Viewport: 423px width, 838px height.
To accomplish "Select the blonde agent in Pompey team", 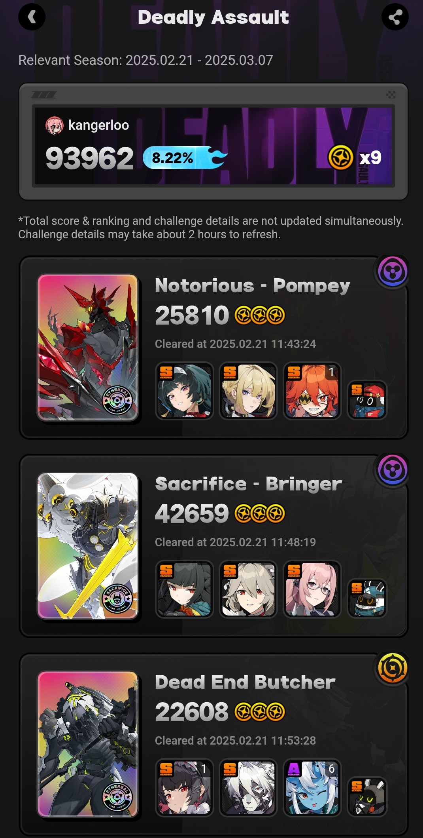I will [248, 391].
